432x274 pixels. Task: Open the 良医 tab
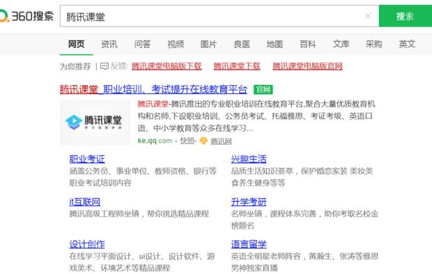pyautogui.click(x=242, y=44)
